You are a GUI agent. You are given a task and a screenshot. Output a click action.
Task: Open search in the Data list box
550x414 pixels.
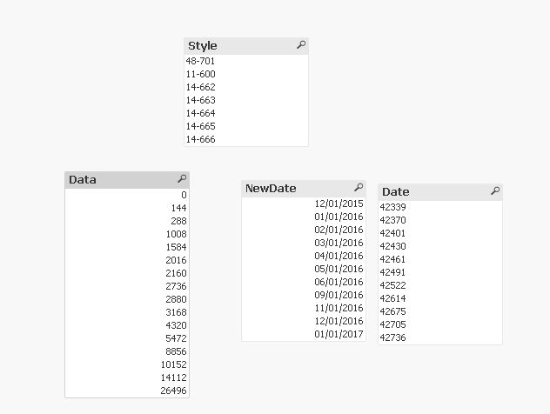tap(181, 179)
